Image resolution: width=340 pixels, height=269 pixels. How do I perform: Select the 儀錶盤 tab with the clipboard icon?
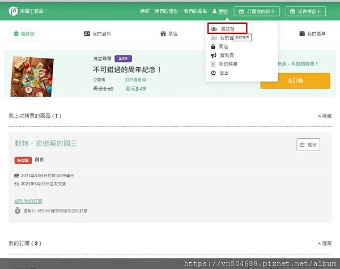click(24, 34)
